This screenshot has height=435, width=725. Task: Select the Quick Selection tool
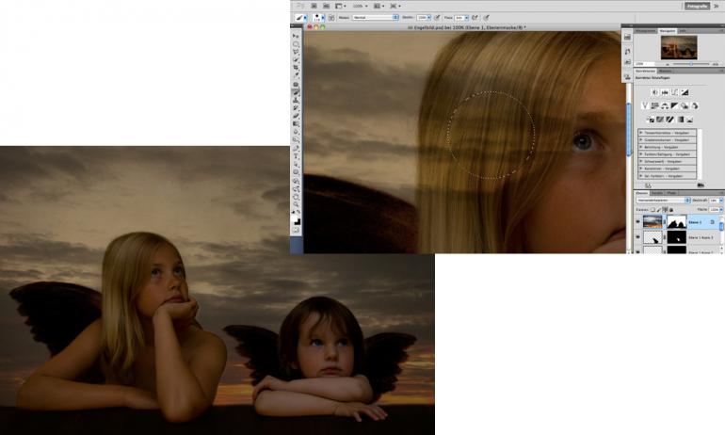[296, 59]
